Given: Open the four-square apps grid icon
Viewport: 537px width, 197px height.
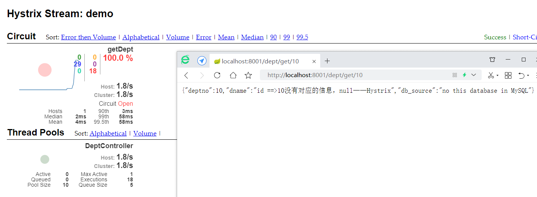Looking at the screenshot, I should click(508, 75).
